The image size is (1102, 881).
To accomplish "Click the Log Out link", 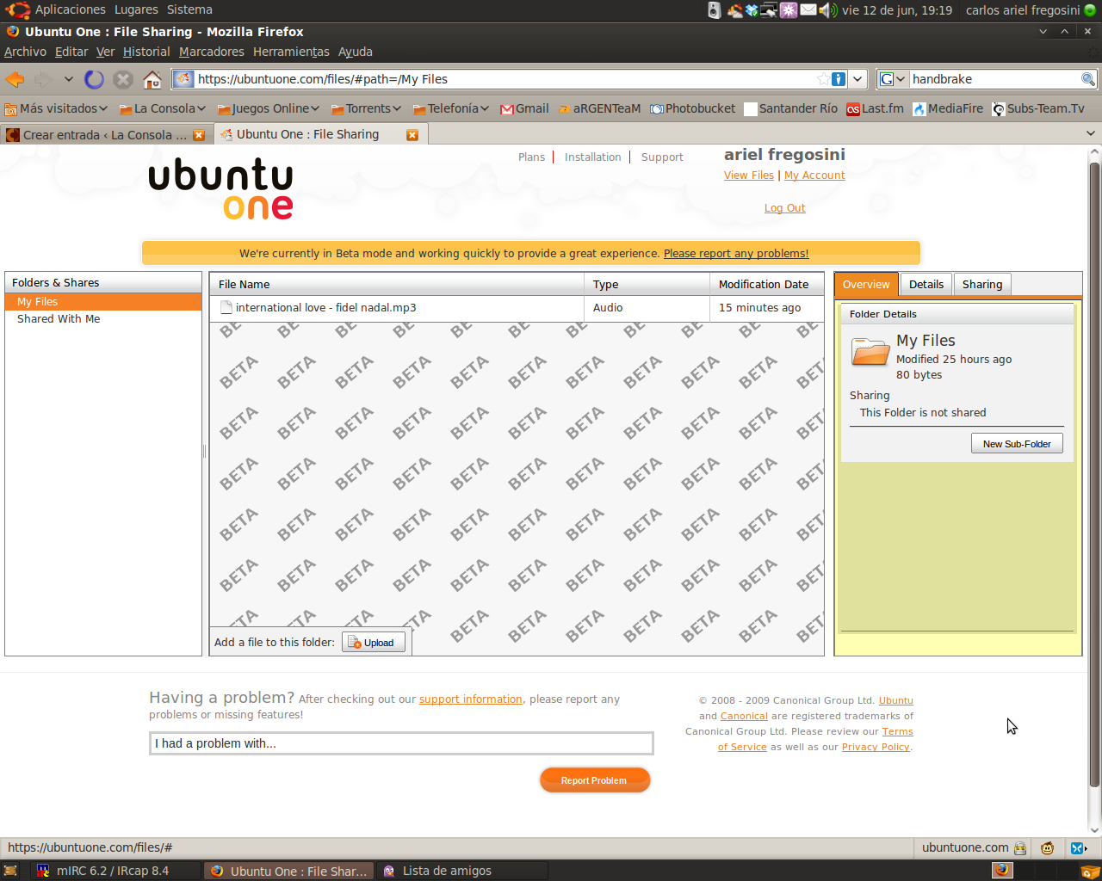I will (785, 208).
